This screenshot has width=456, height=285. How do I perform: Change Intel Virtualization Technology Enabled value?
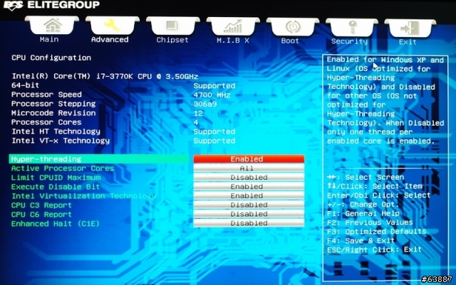tap(249, 195)
